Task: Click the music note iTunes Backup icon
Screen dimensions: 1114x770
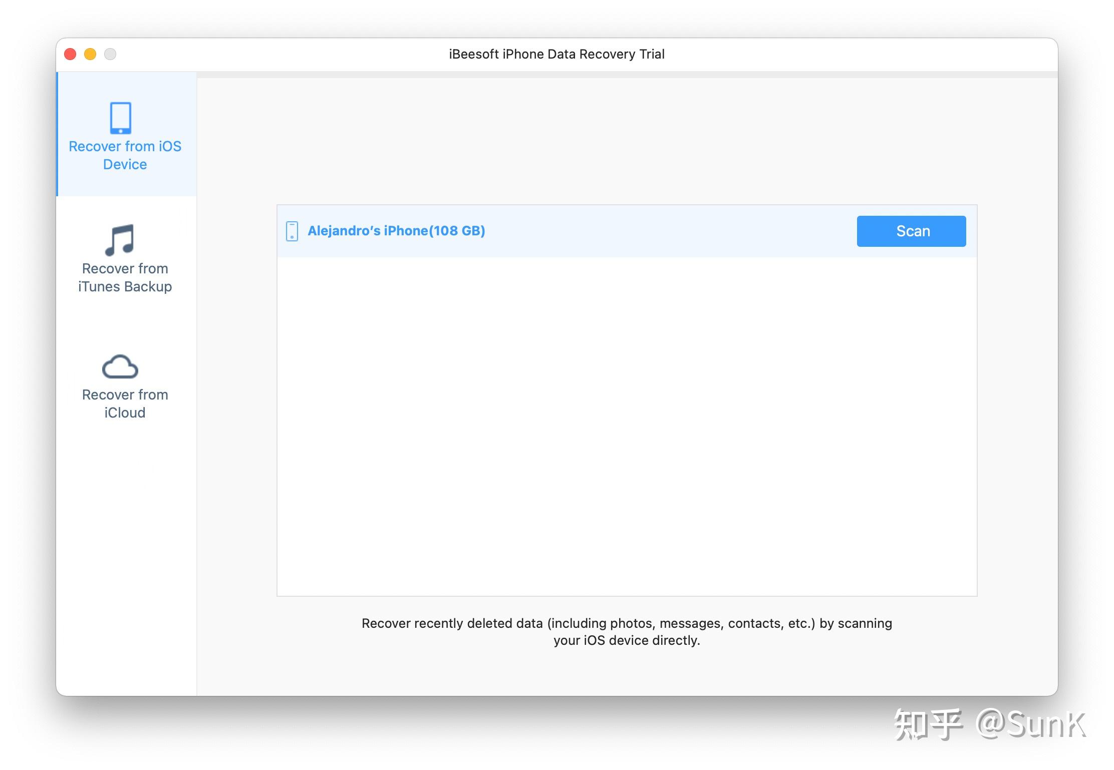Action: pyautogui.click(x=120, y=240)
